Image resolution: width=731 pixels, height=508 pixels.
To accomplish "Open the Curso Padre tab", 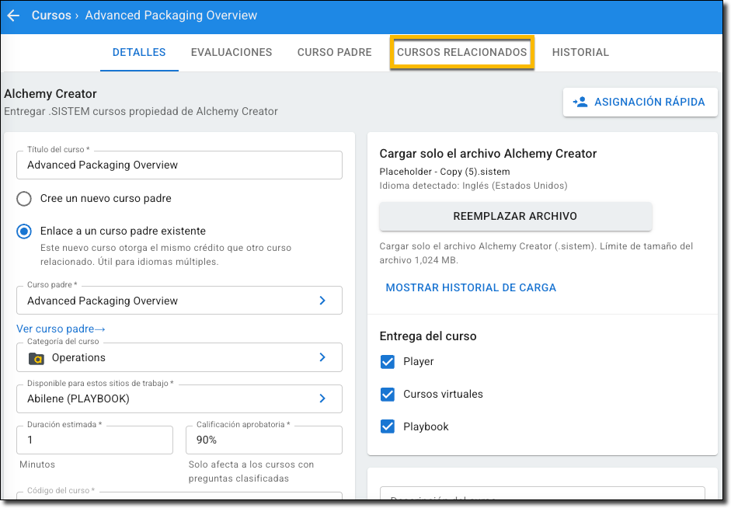I will click(x=334, y=52).
